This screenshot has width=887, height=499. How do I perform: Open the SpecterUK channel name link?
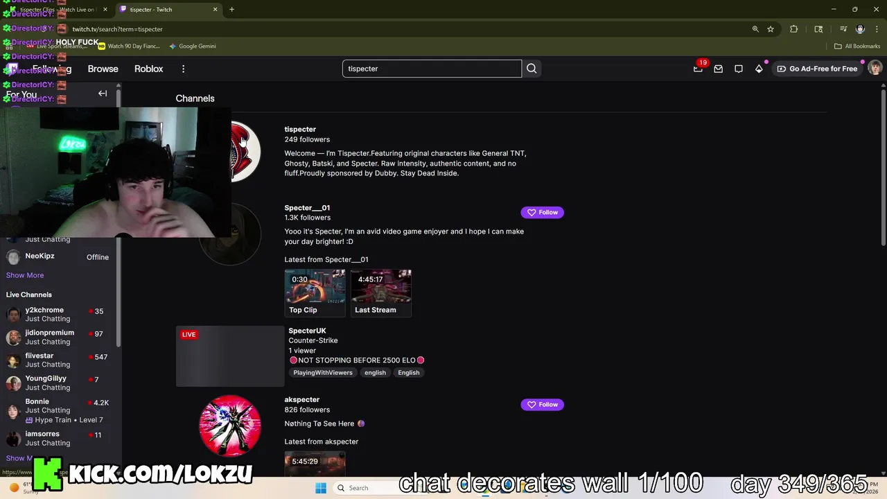point(307,331)
